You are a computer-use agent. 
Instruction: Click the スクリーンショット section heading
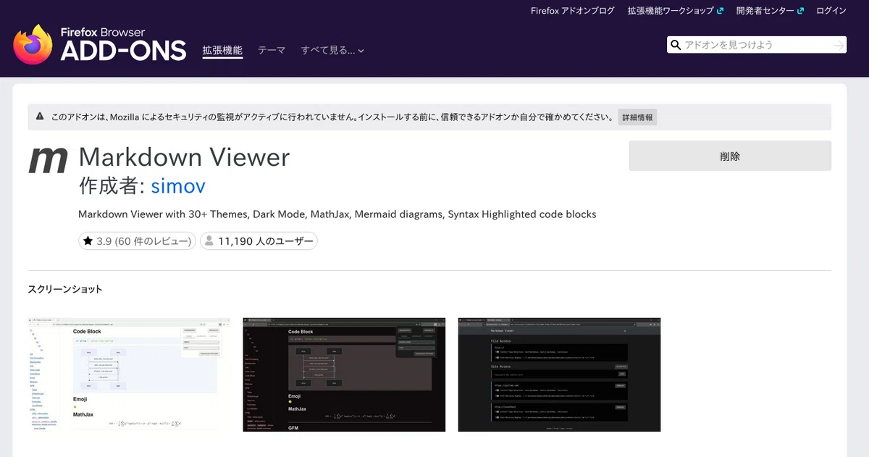pos(65,289)
